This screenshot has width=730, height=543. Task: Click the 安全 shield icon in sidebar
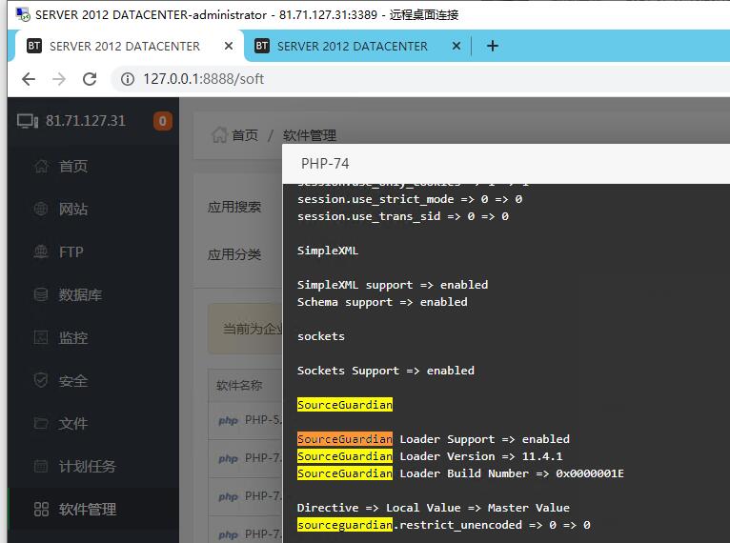tap(41, 381)
